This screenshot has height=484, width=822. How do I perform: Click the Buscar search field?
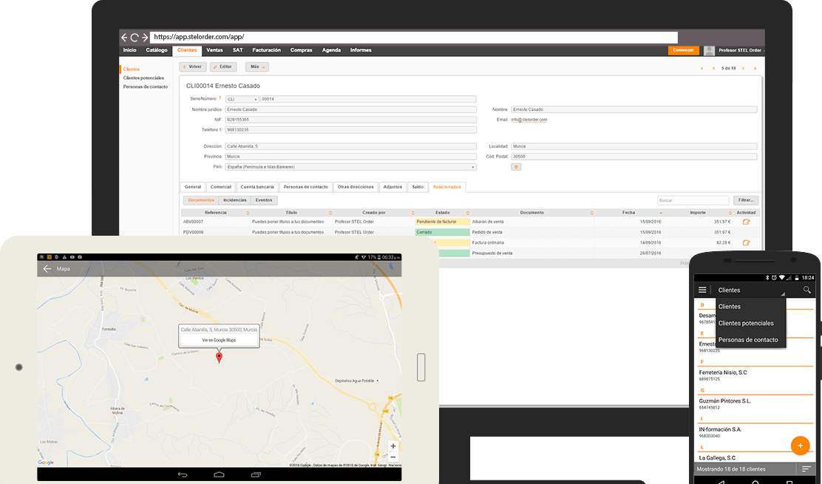[693, 200]
